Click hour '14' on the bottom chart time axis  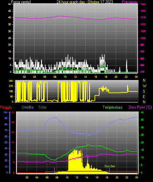pos(87,177)
